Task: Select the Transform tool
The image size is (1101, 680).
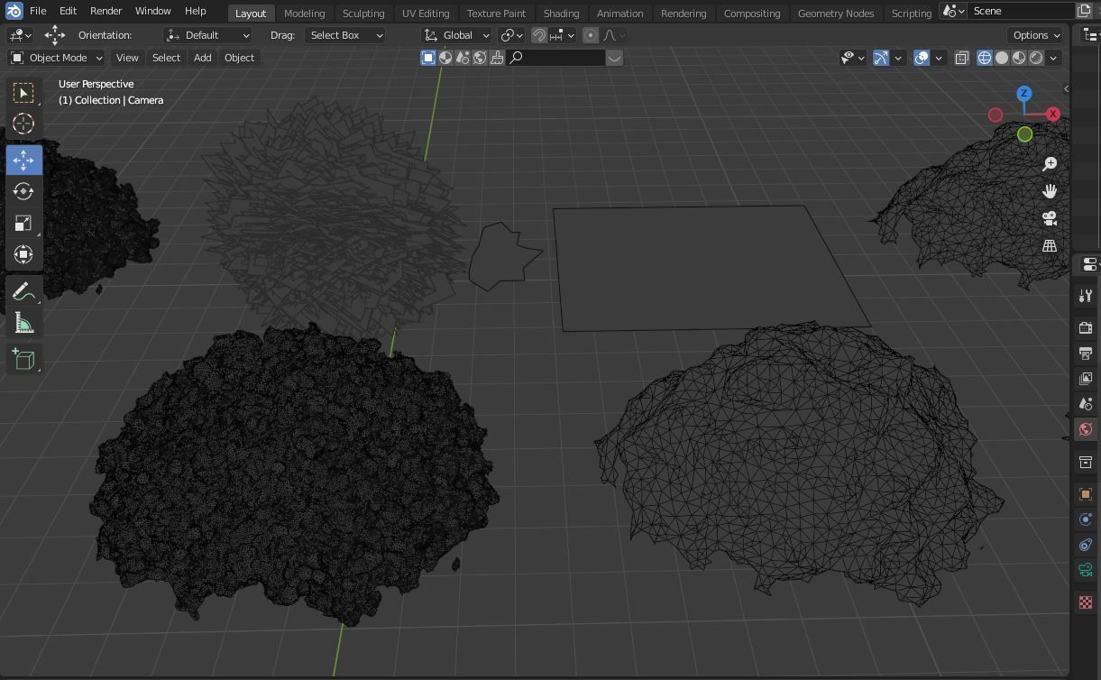Action: pyautogui.click(x=23, y=254)
